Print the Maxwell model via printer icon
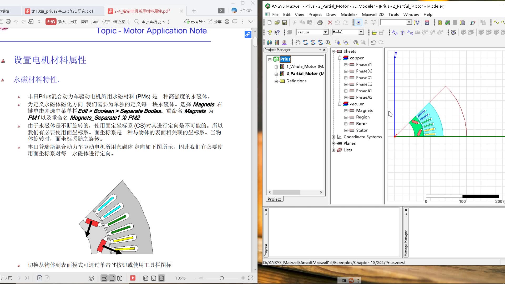505x284 pixels. pyautogui.click(x=320, y=23)
